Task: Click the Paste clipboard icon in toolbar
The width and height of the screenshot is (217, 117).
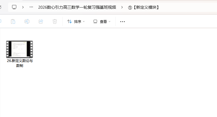Action: [13, 21]
